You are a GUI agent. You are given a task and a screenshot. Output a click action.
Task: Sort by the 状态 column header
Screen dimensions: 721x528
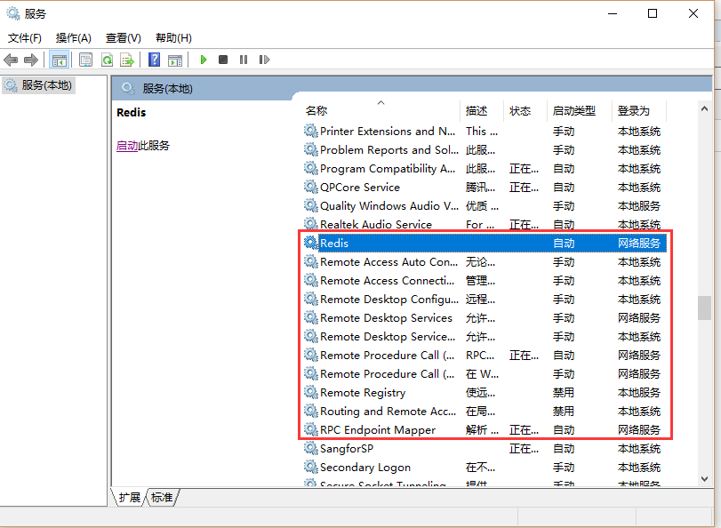click(520, 111)
